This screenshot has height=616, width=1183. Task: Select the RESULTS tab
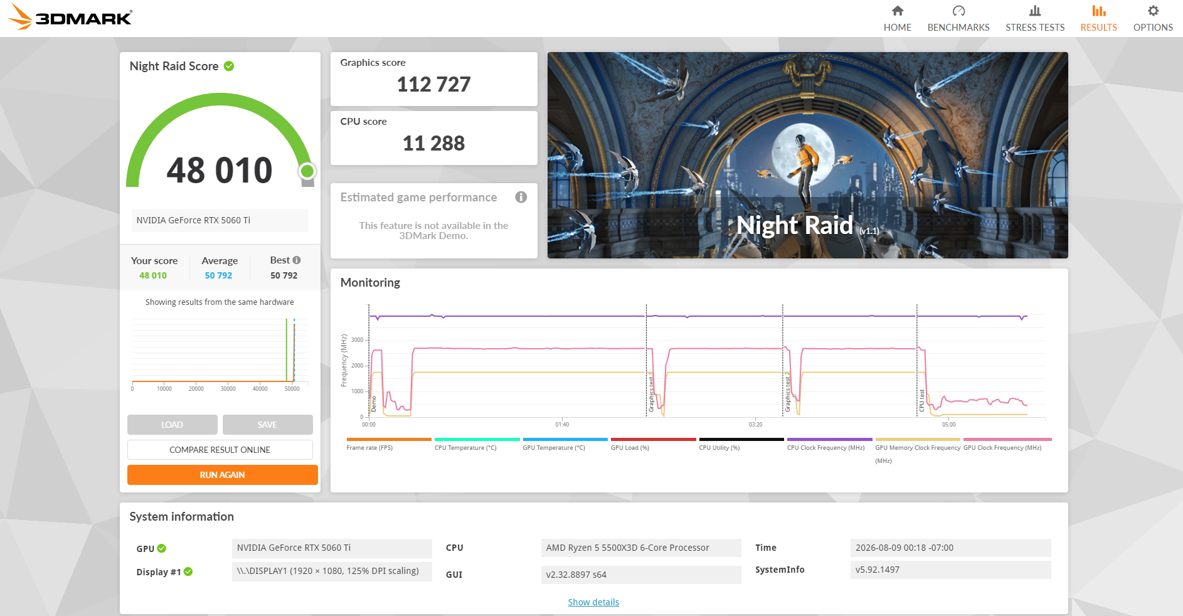point(1098,18)
